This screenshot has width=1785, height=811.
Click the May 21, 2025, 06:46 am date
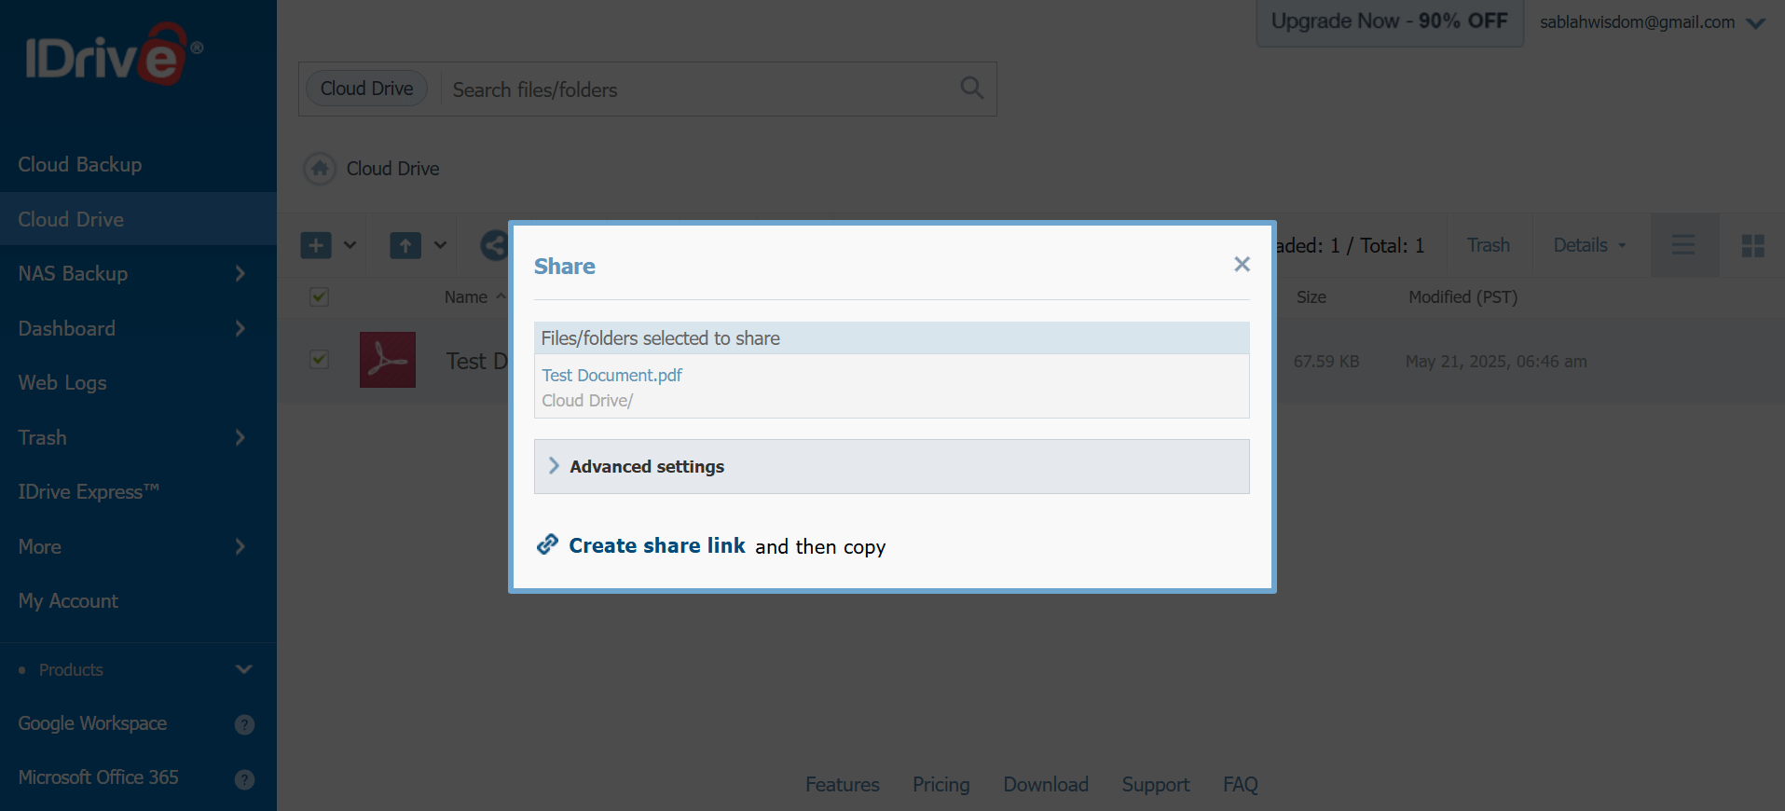pos(1496,361)
